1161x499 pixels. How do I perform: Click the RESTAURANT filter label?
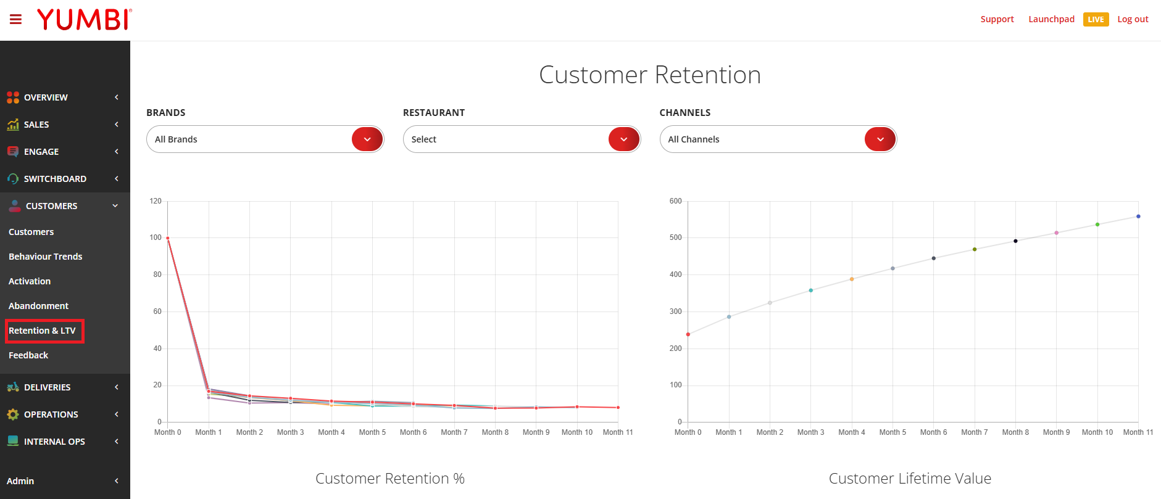pos(434,113)
